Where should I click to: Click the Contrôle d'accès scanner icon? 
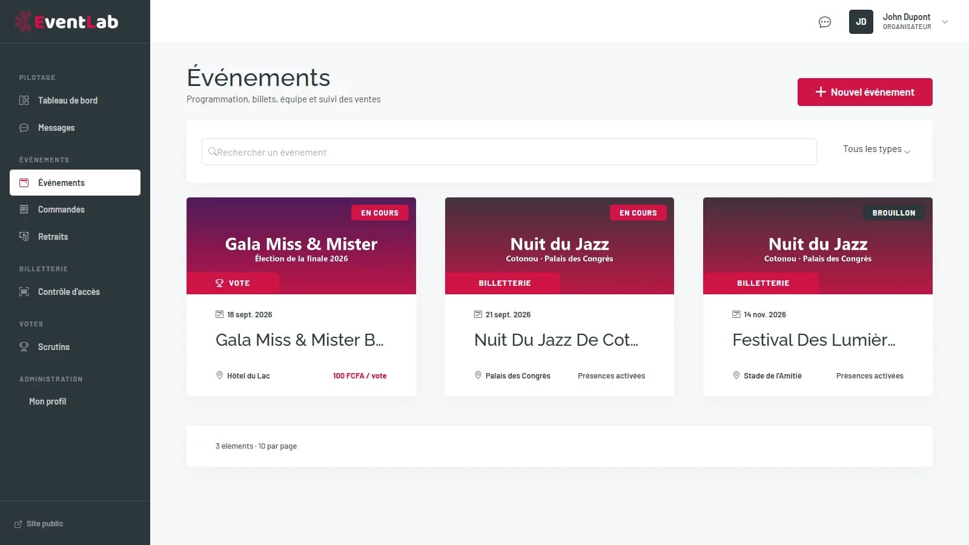(x=24, y=292)
